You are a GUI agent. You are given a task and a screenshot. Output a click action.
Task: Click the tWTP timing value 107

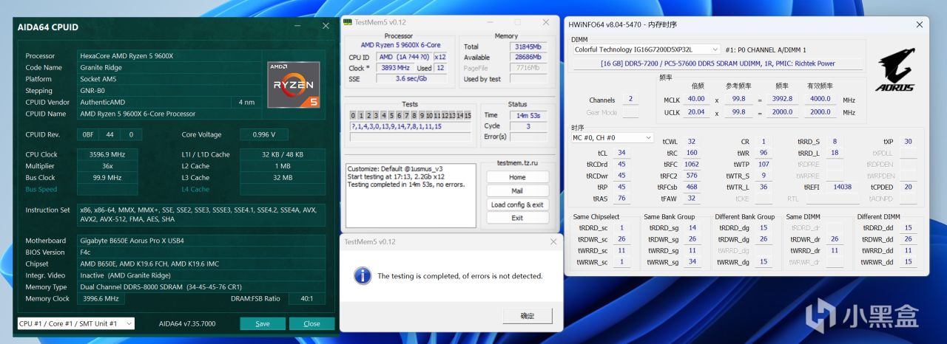coord(764,164)
